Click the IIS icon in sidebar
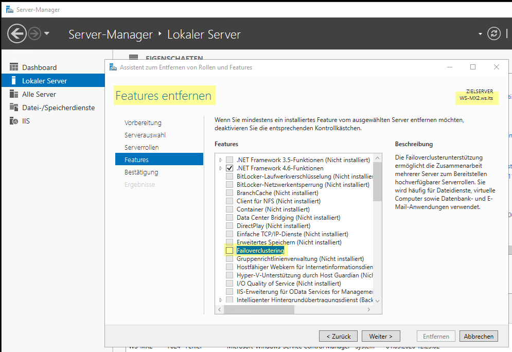 coord(14,121)
